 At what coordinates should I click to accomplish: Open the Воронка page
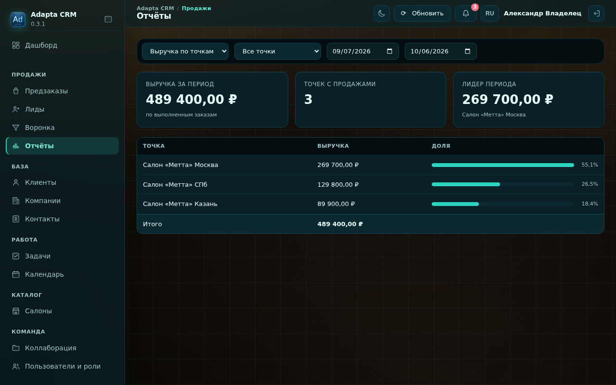(x=63, y=128)
